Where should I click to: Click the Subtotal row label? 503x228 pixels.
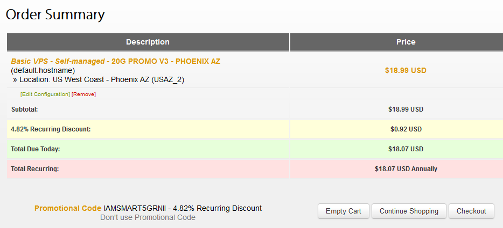point(25,109)
